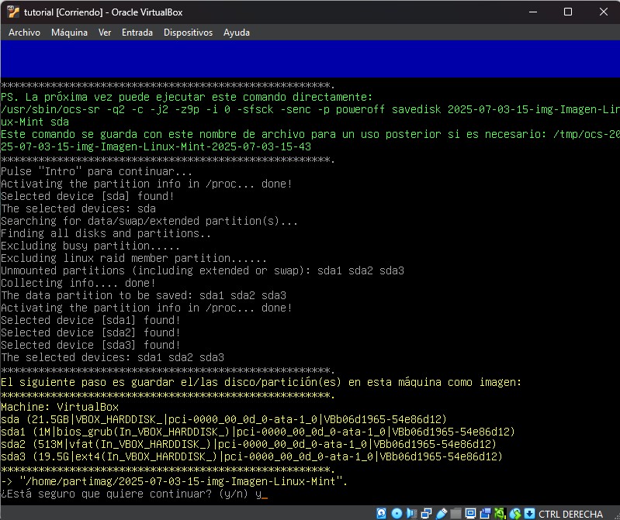Click 'The data partition to be saved' line
Screen dimensions: 620x520
(144, 295)
